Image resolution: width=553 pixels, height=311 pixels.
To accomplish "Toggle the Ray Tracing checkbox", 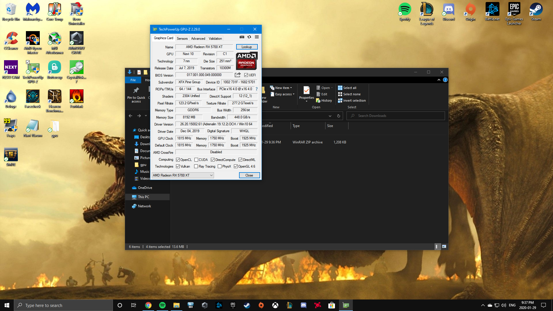I will (196, 166).
